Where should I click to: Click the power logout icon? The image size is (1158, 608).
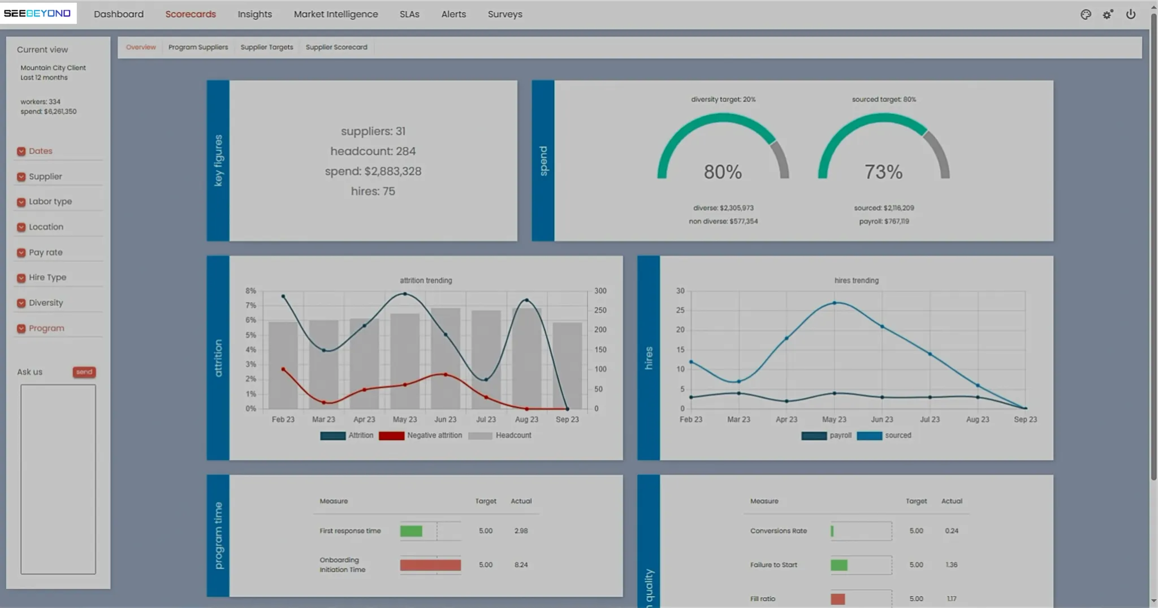[1131, 14]
